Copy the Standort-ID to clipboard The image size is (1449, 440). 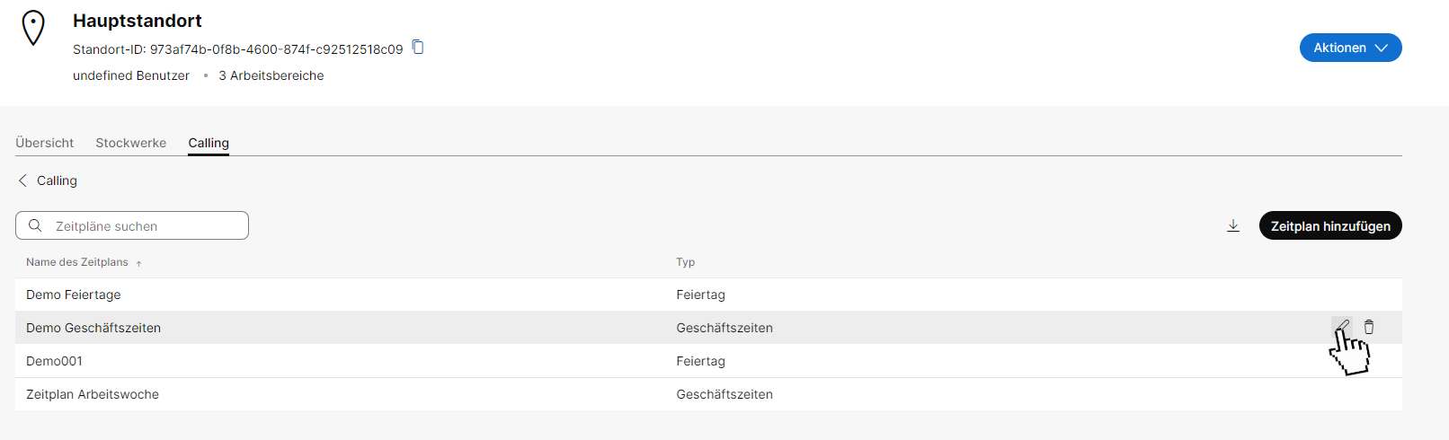418,48
